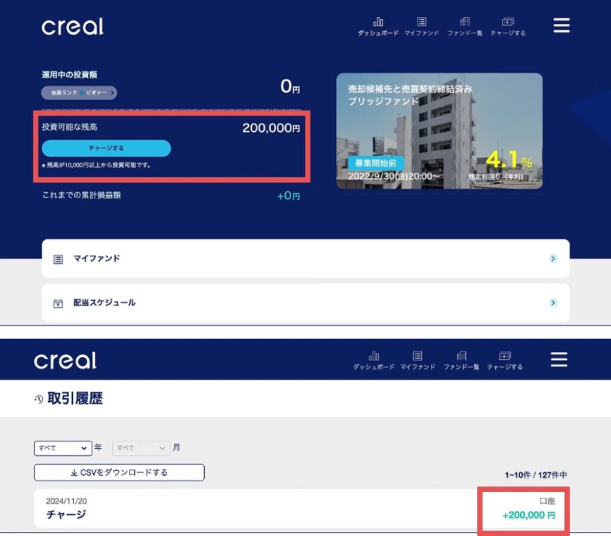Click the CSVをダウンロードする button
This screenshot has width=611, height=536.
click(119, 472)
